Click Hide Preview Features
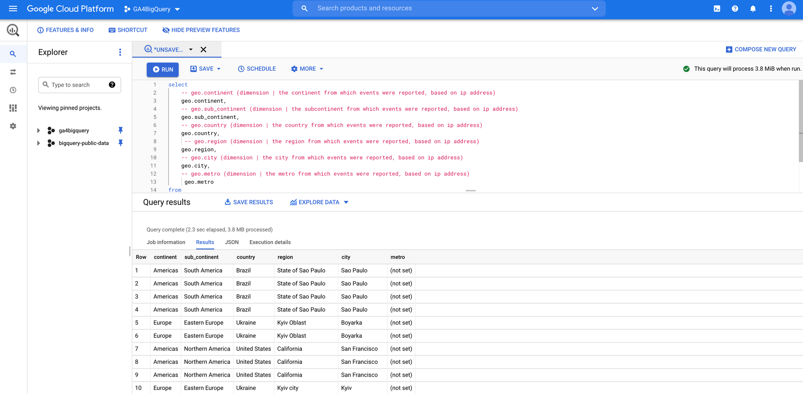Screen dimensions: 803x394 click(201, 30)
